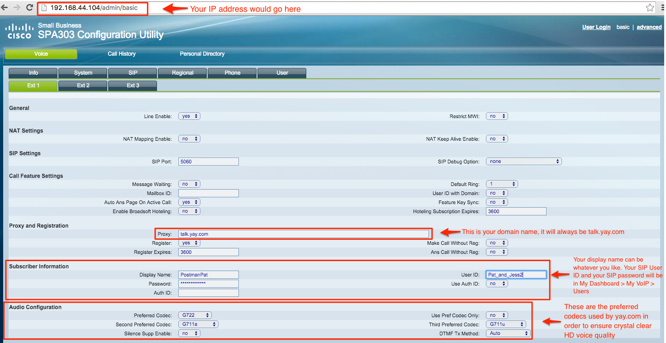The image size is (666, 343).
Task: Click the "General" section heading
Action: (19, 108)
